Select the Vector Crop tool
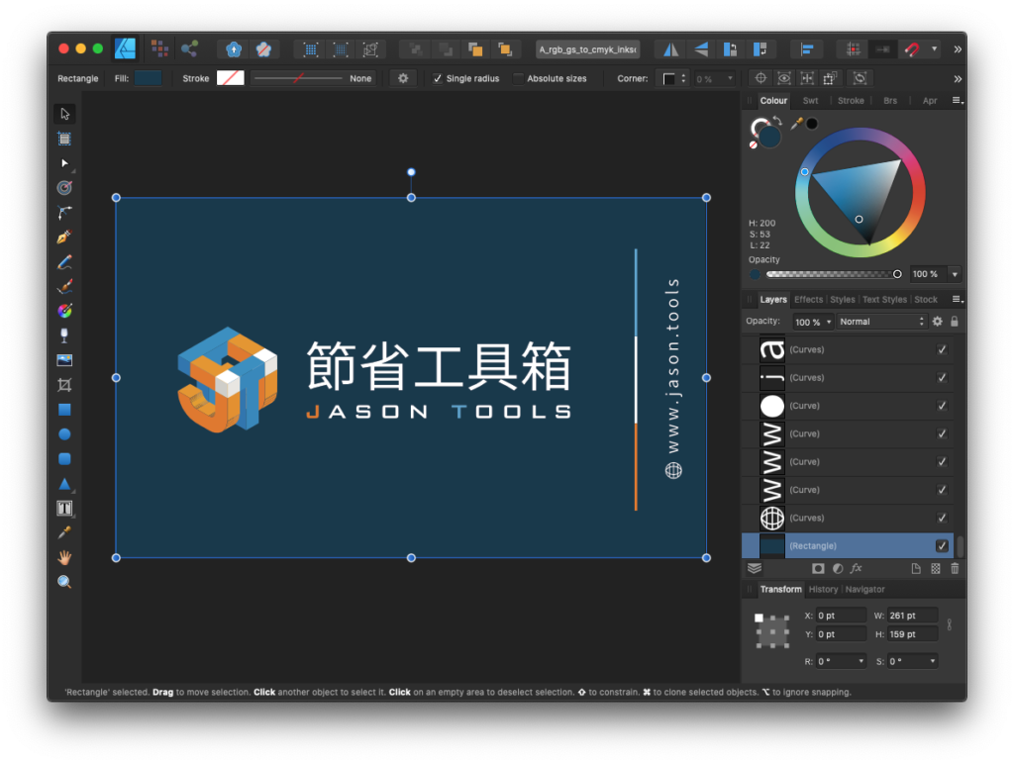 64,385
